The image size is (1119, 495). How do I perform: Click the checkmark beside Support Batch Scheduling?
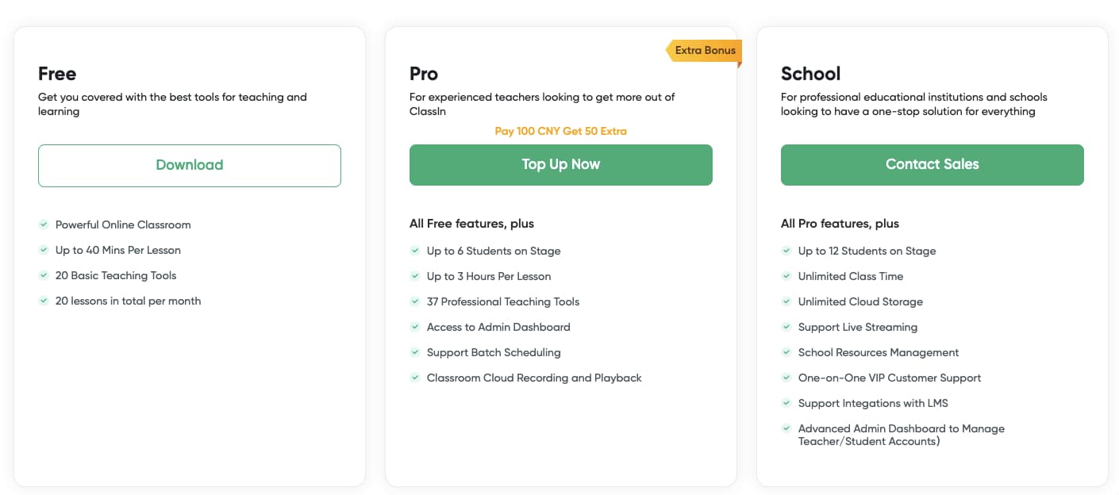pos(415,352)
